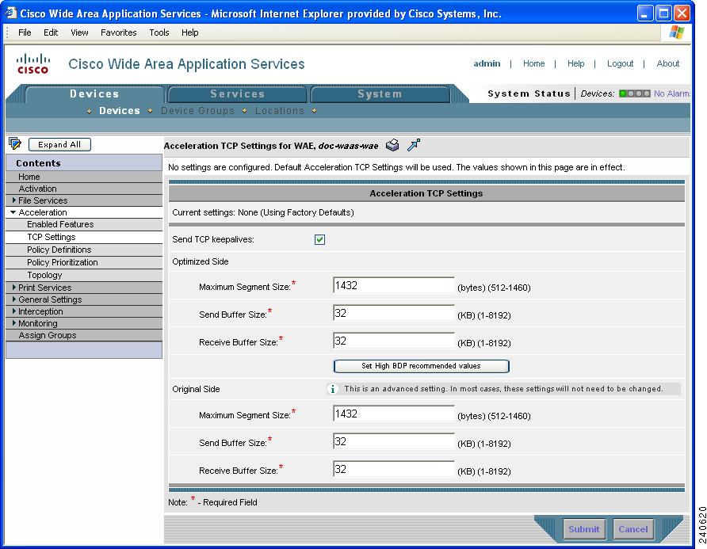Click the 'System Status' label
The height and width of the screenshot is (549, 707).
tap(529, 93)
